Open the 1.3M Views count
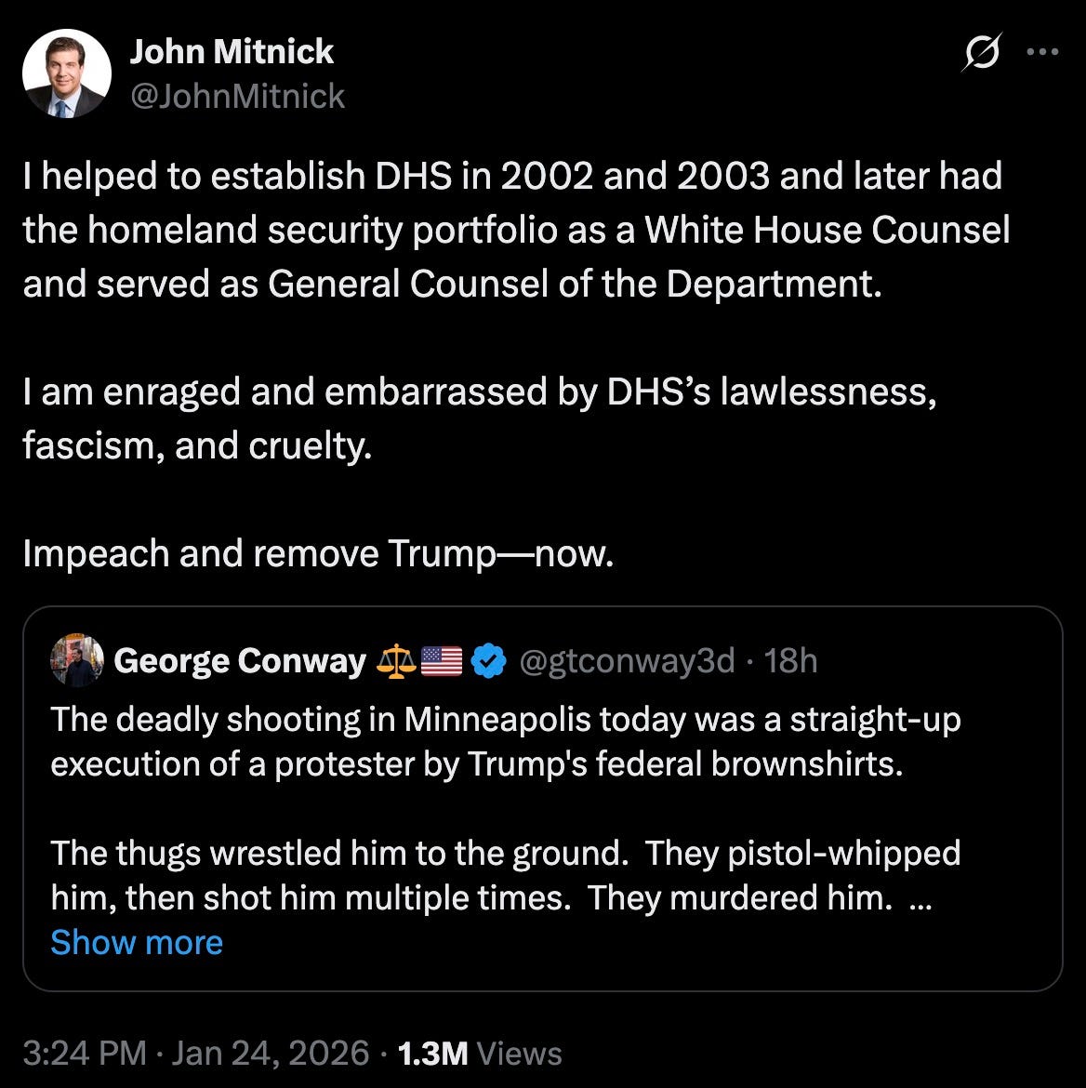 (x=480, y=1053)
